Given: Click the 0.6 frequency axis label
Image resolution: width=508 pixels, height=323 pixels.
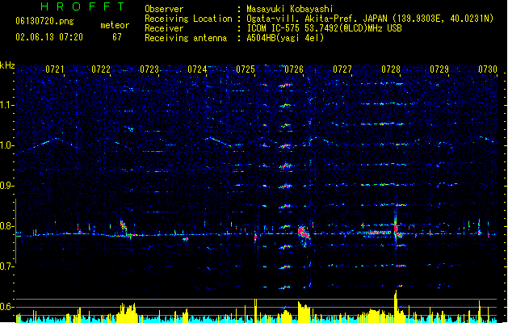Looking at the screenshot, I should (7, 307).
